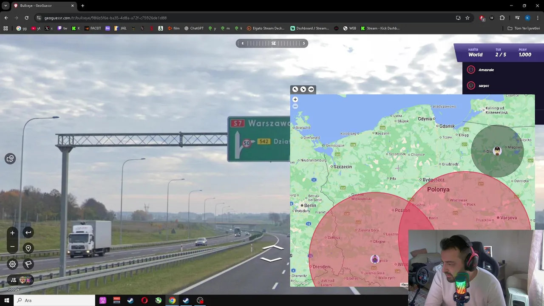The width and height of the screenshot is (544, 306).
Task: Click Varşova label on the map
Action: (x=509, y=218)
